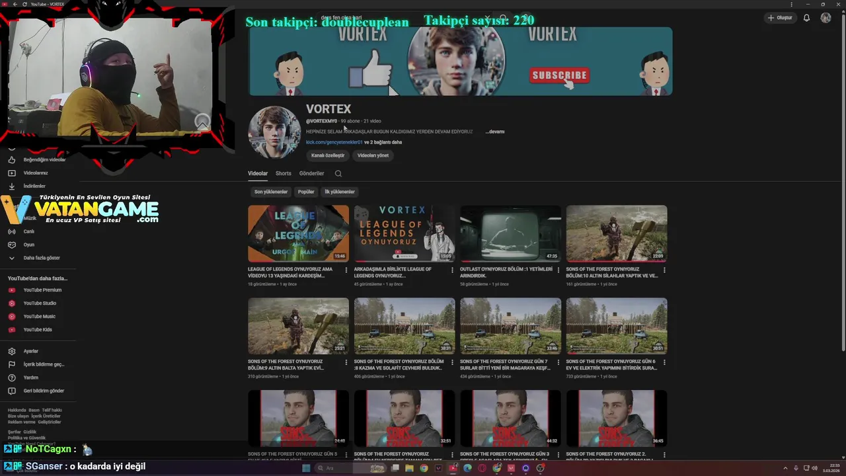
Task: Expand channel description with ...devamı
Action: click(x=494, y=132)
